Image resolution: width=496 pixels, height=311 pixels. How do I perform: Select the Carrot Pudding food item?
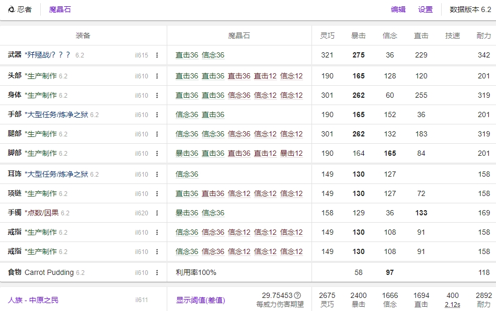(x=49, y=272)
